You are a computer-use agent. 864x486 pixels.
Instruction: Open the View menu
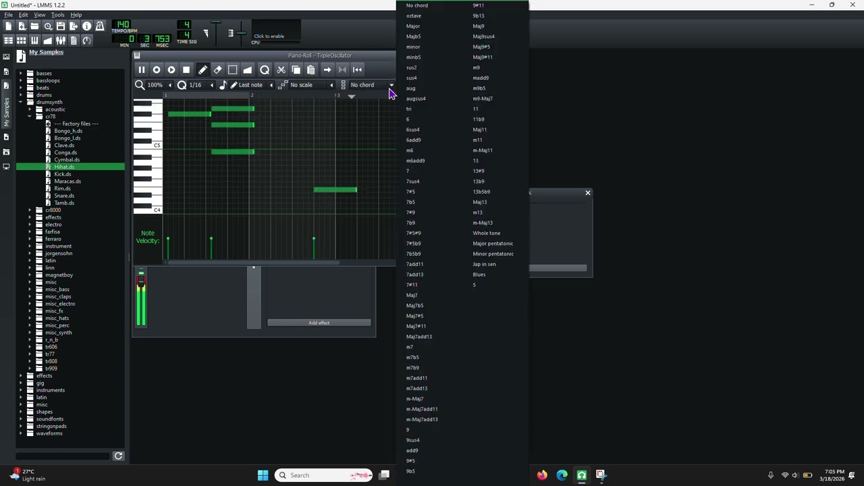point(40,15)
